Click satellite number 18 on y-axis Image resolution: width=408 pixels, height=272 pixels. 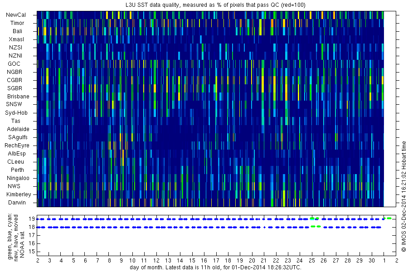pos(32,227)
